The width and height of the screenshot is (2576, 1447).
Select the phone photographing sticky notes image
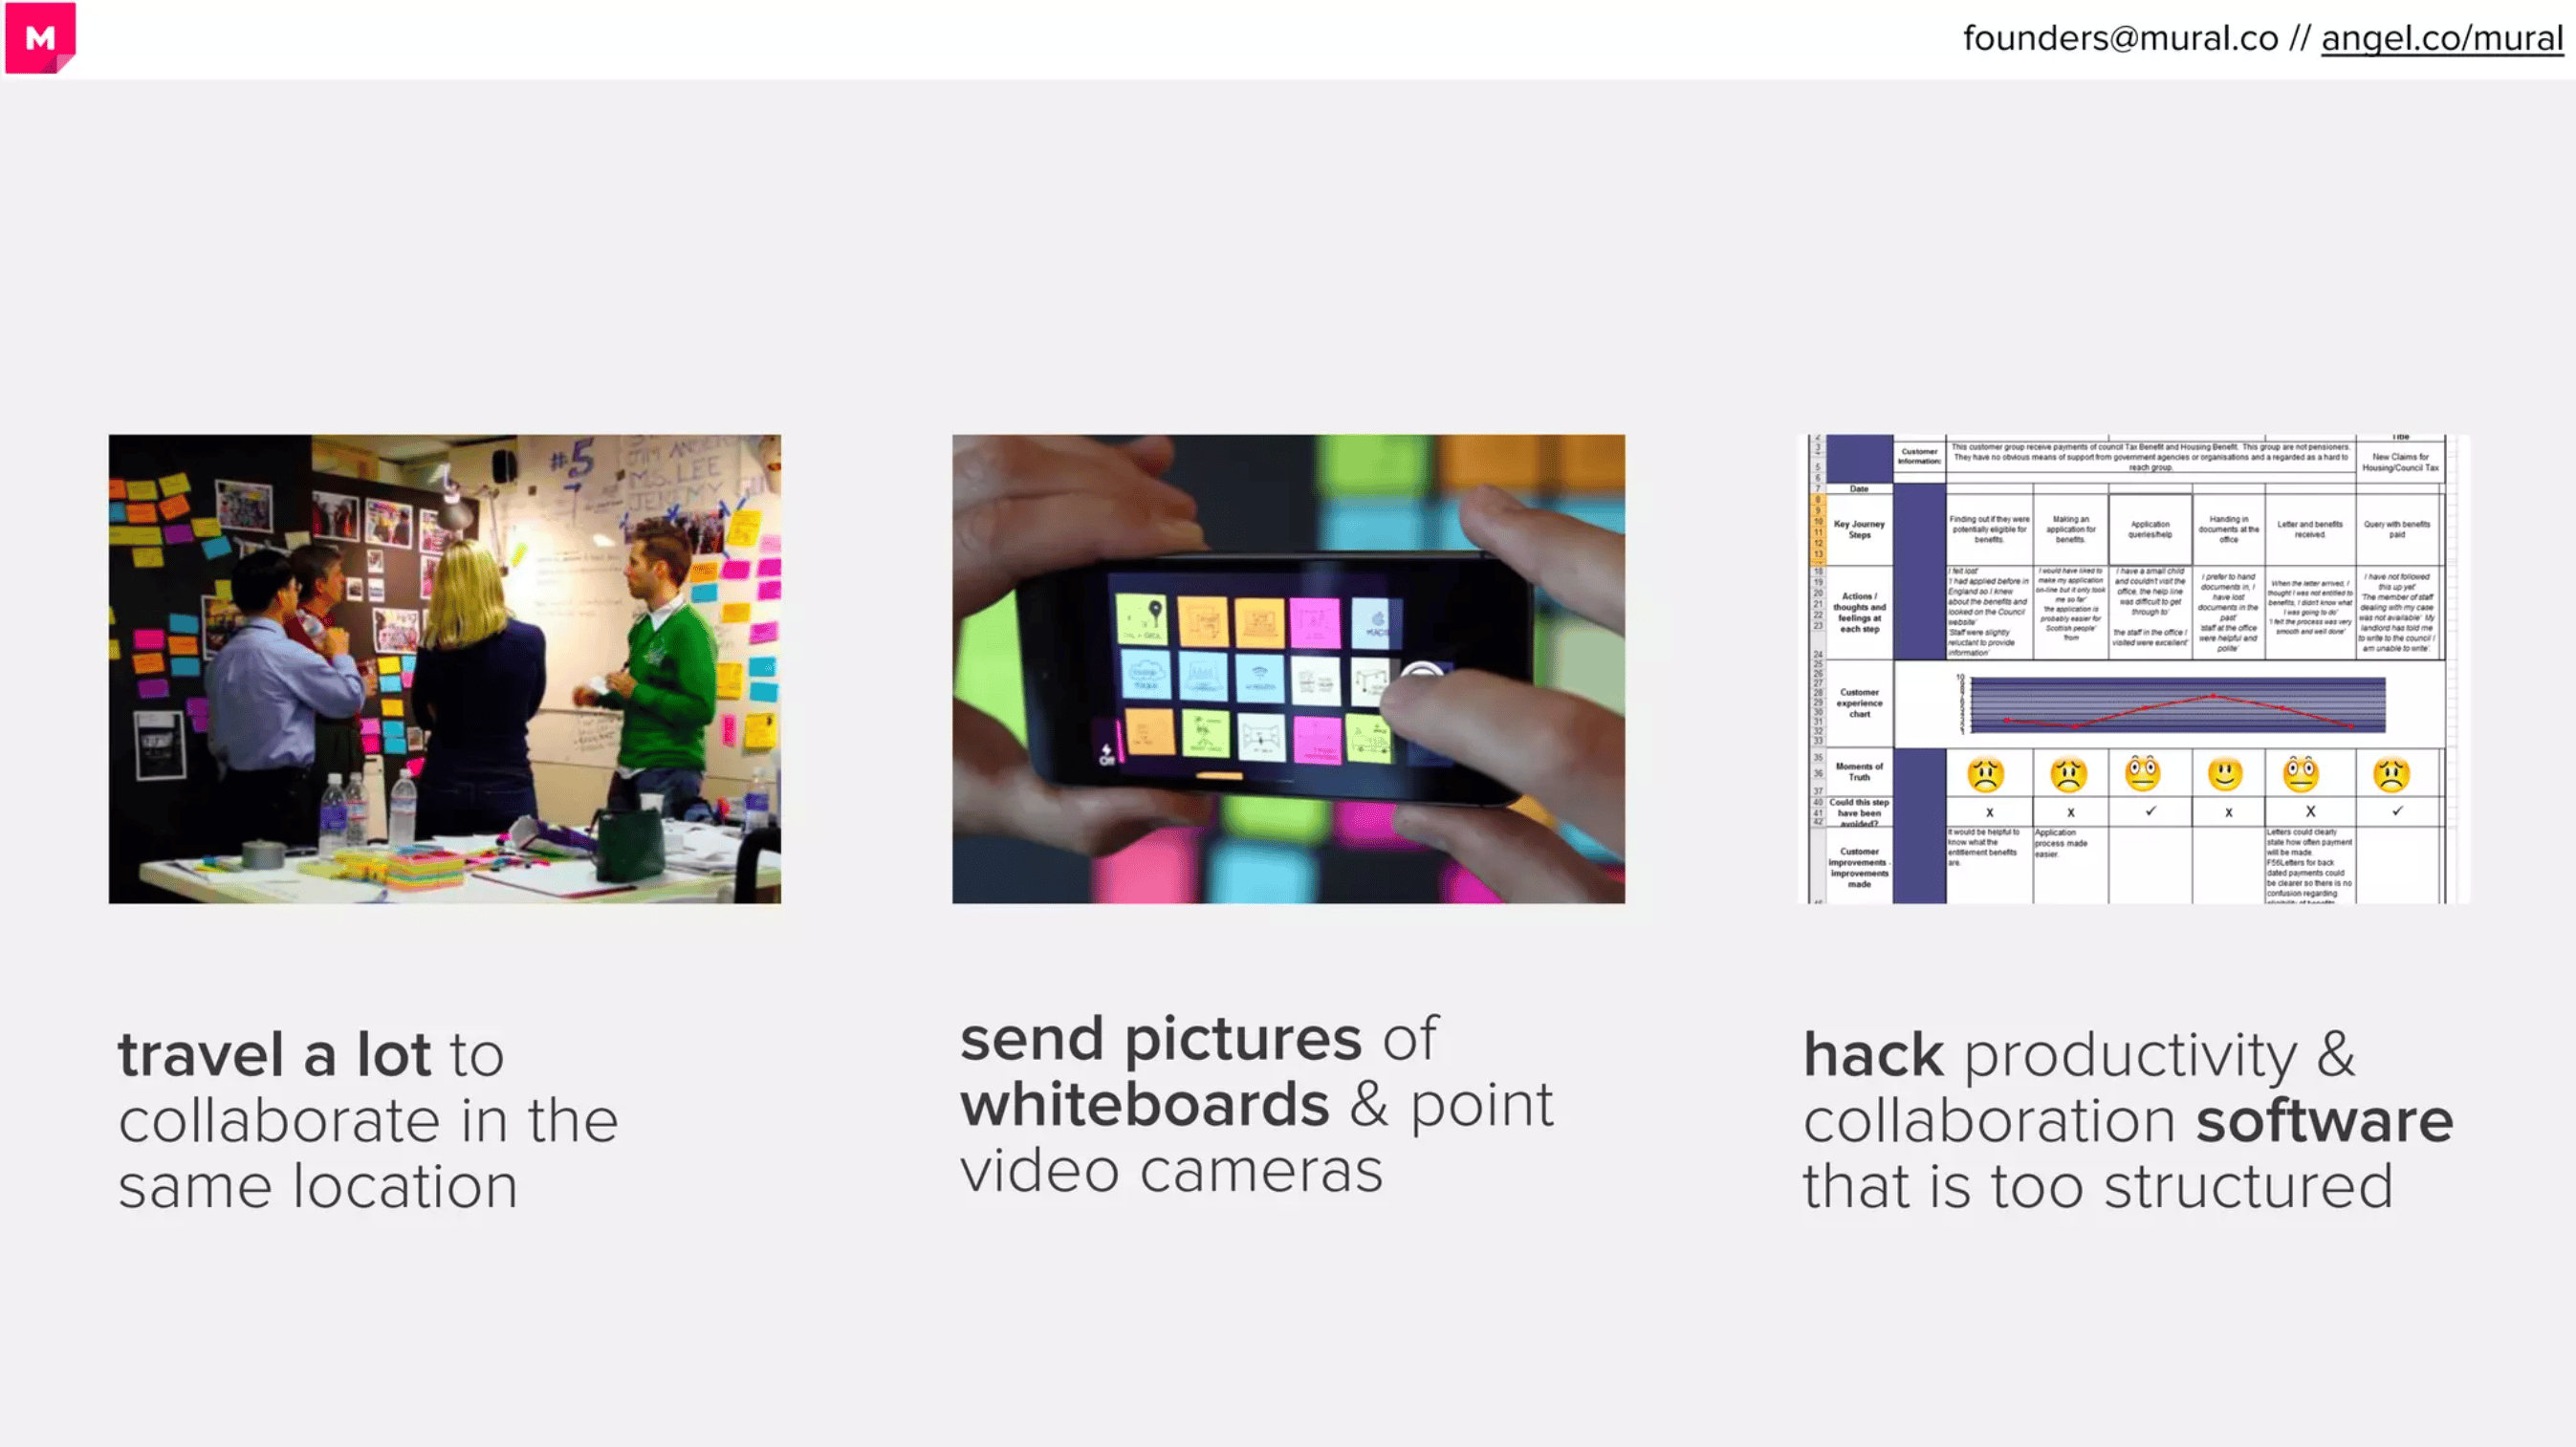click(1288, 668)
